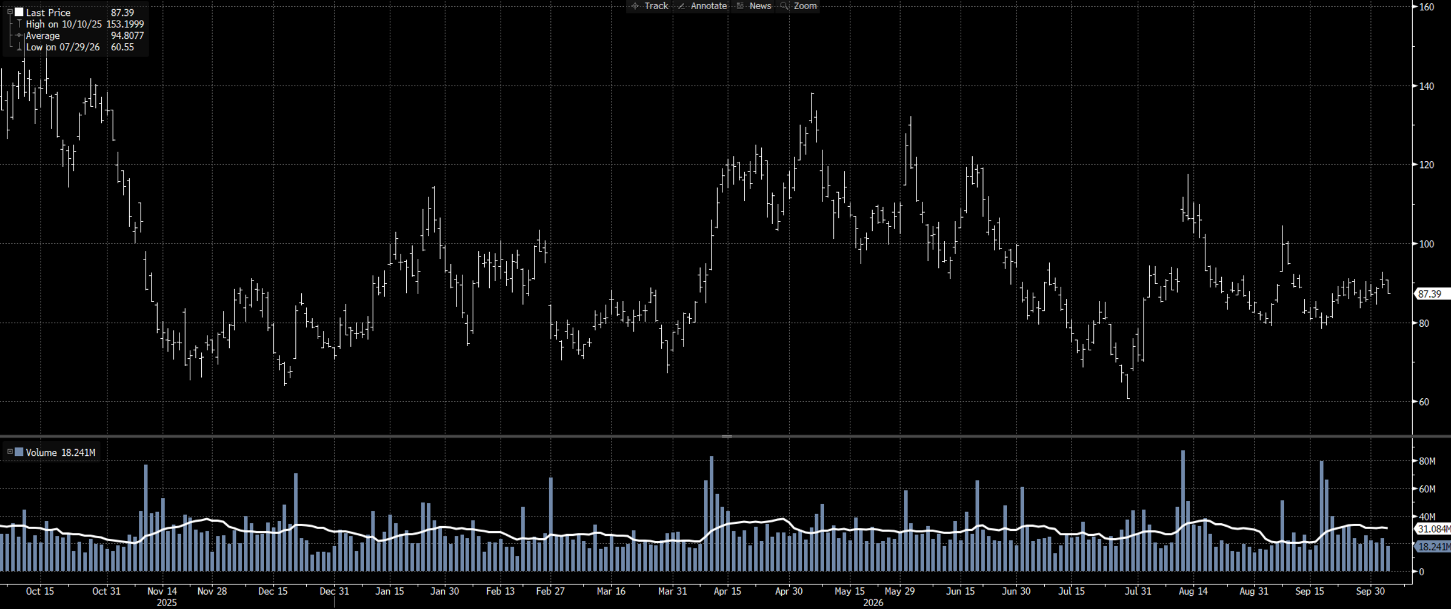Click the News list icon

click(x=740, y=6)
